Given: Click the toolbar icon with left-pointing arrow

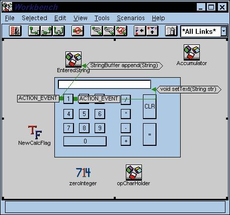Looking at the screenshot, I should pos(140,31).
